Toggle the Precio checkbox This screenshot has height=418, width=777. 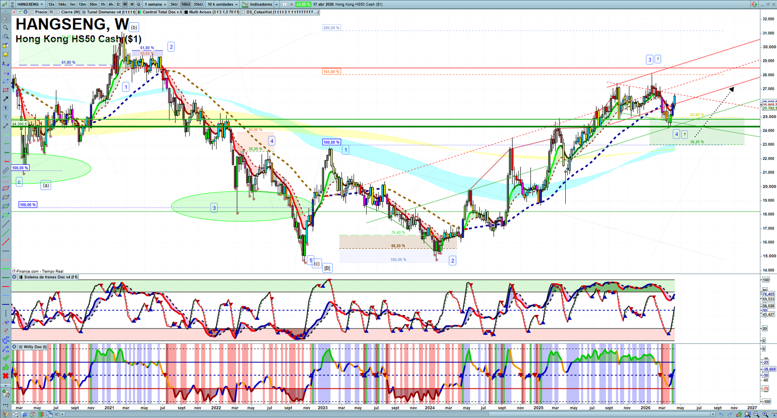[x=32, y=12]
